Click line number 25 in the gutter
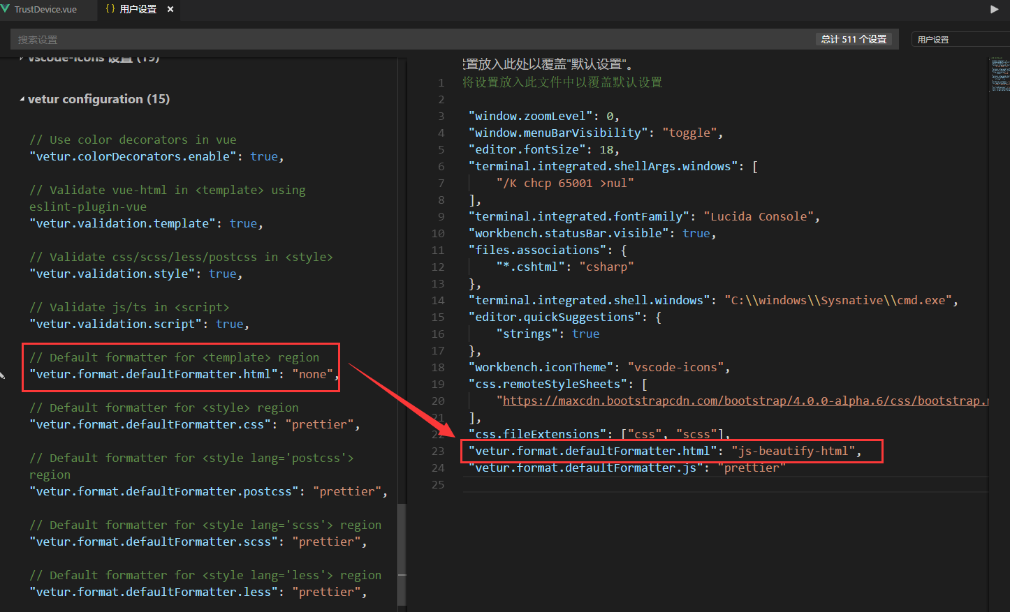The image size is (1010, 612). (438, 484)
